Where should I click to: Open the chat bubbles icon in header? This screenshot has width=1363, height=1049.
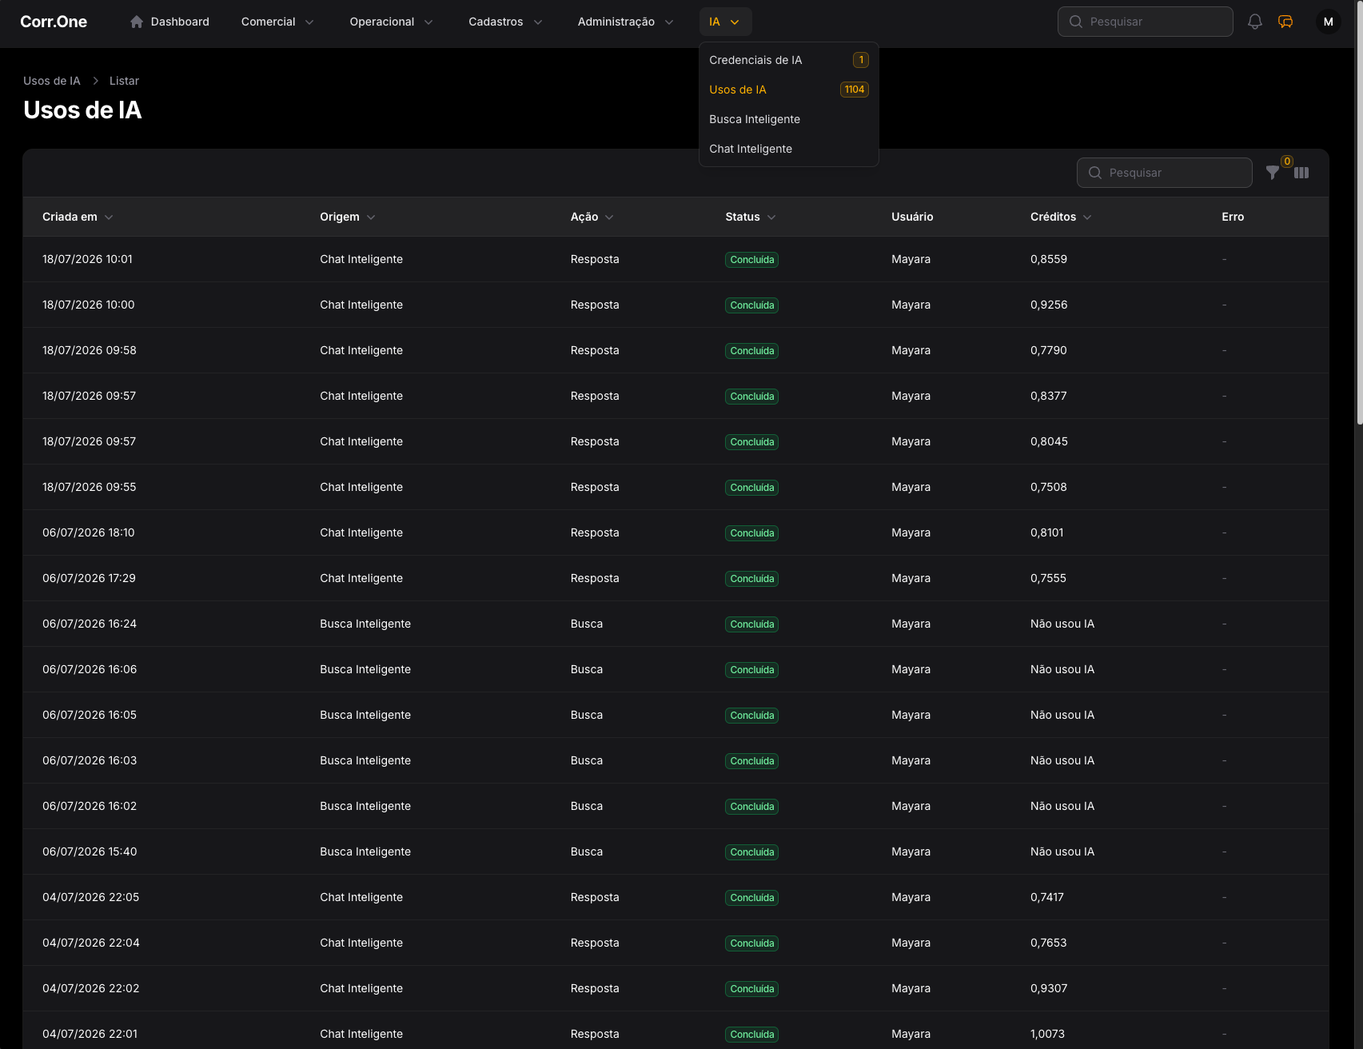[x=1285, y=22]
